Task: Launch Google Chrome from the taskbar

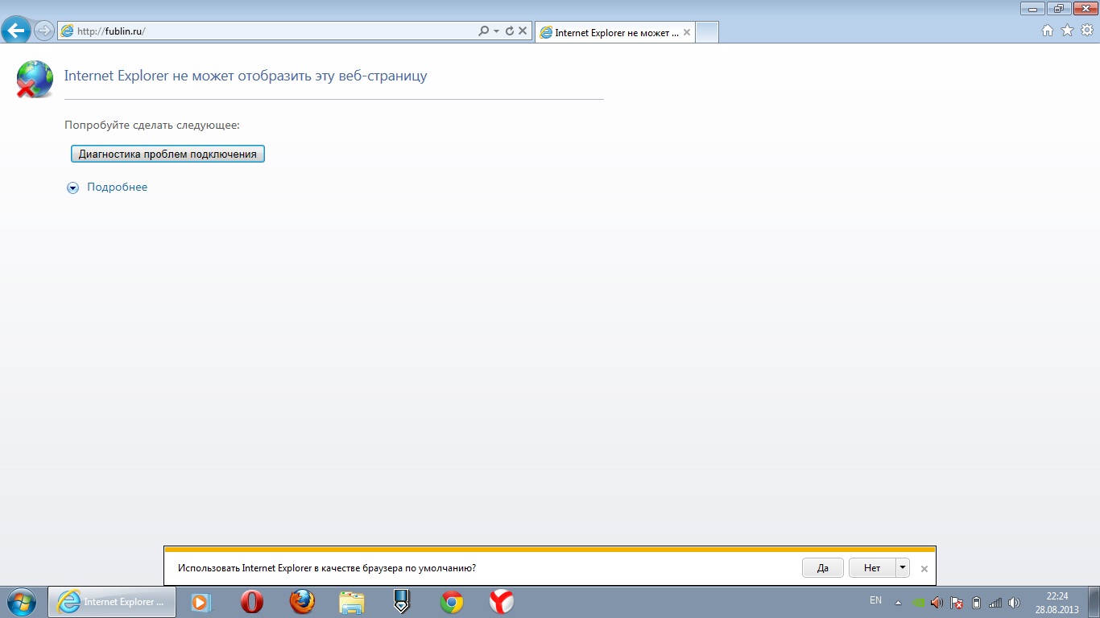Action: coord(452,602)
